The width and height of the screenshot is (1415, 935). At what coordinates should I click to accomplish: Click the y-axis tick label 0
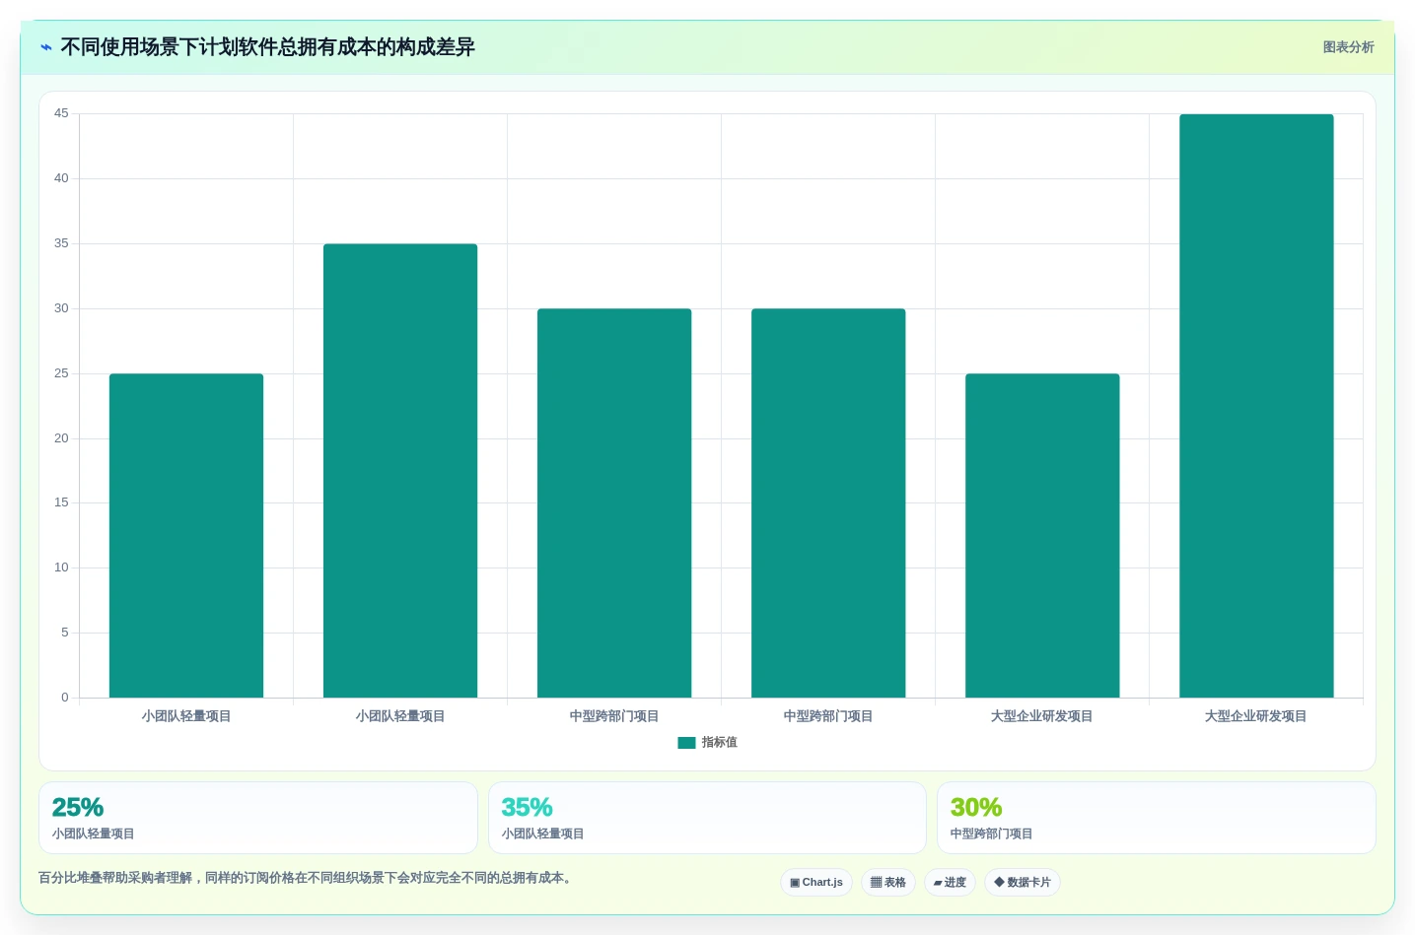click(65, 698)
